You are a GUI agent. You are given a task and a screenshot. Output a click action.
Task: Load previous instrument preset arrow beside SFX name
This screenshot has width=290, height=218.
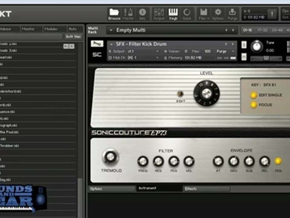coord(226,44)
